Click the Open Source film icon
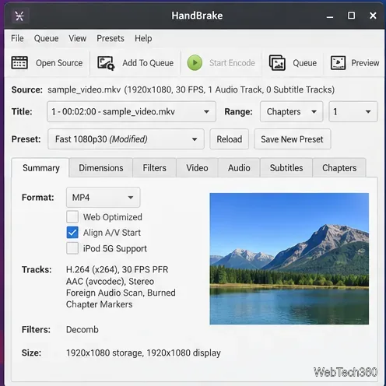This screenshot has width=386, height=386. (19, 63)
